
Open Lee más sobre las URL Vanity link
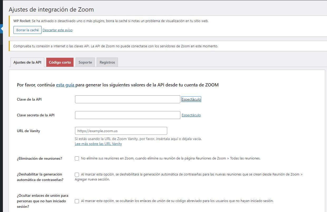pos(98,144)
